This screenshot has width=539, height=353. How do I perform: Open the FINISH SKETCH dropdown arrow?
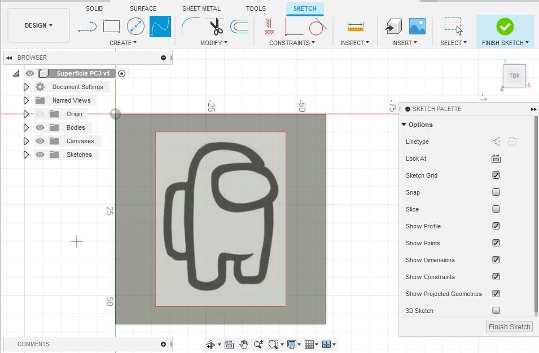click(527, 43)
